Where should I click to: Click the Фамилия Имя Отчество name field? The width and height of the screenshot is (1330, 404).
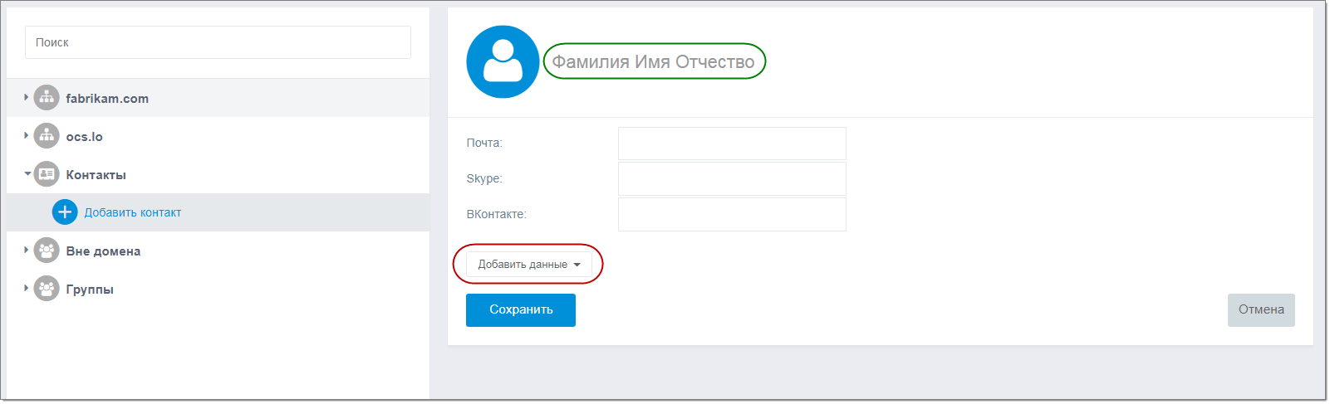[x=653, y=62]
